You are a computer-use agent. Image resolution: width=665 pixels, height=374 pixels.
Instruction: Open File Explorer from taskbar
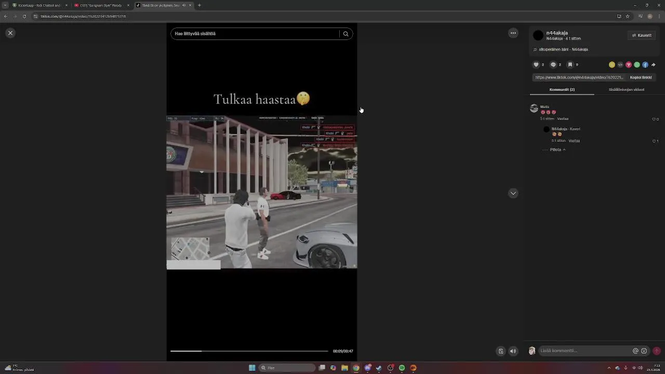[344, 368]
